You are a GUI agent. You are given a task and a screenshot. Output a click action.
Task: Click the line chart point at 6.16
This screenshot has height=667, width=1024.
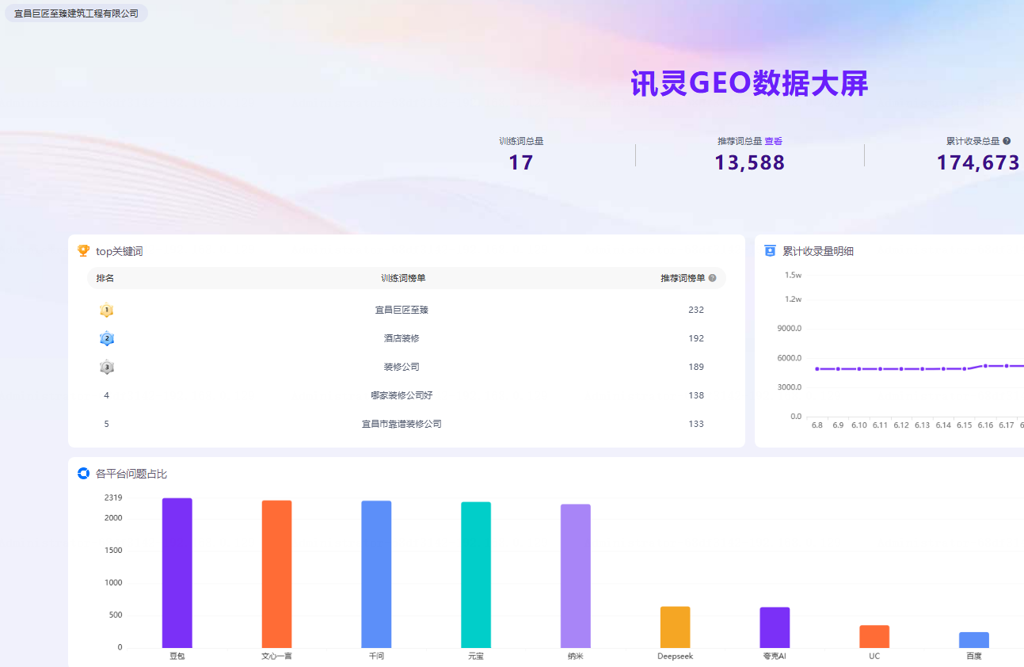(985, 366)
